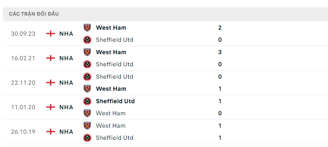Screen dimensions: 328x147
Task: Click England flag beside 30.09.23 date
Action: 51,34
